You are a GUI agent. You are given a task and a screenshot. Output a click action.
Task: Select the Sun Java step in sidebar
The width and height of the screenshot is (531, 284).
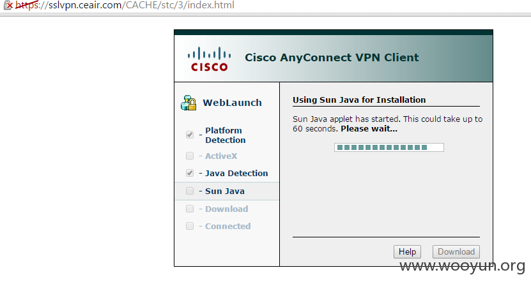click(227, 191)
